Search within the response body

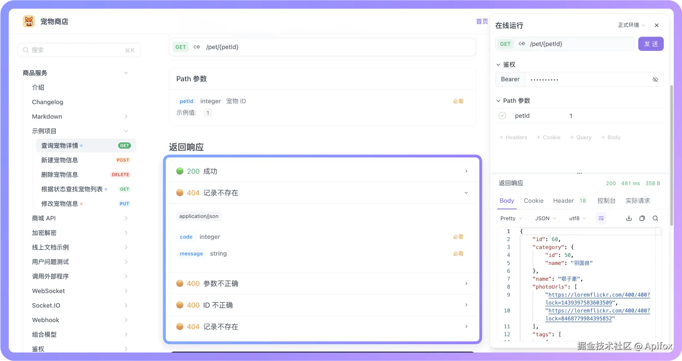[655, 218]
